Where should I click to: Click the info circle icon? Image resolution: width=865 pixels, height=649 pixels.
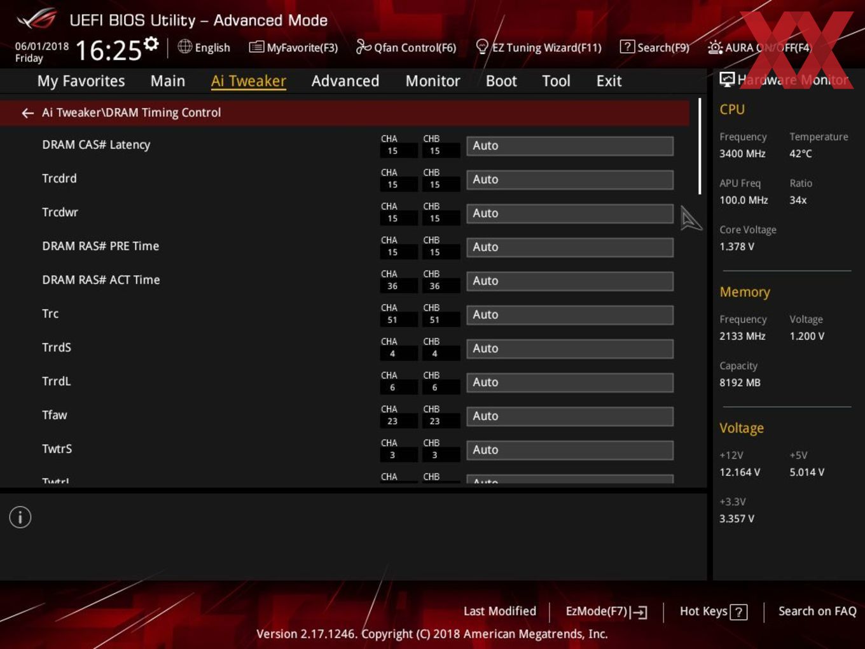[x=20, y=517]
